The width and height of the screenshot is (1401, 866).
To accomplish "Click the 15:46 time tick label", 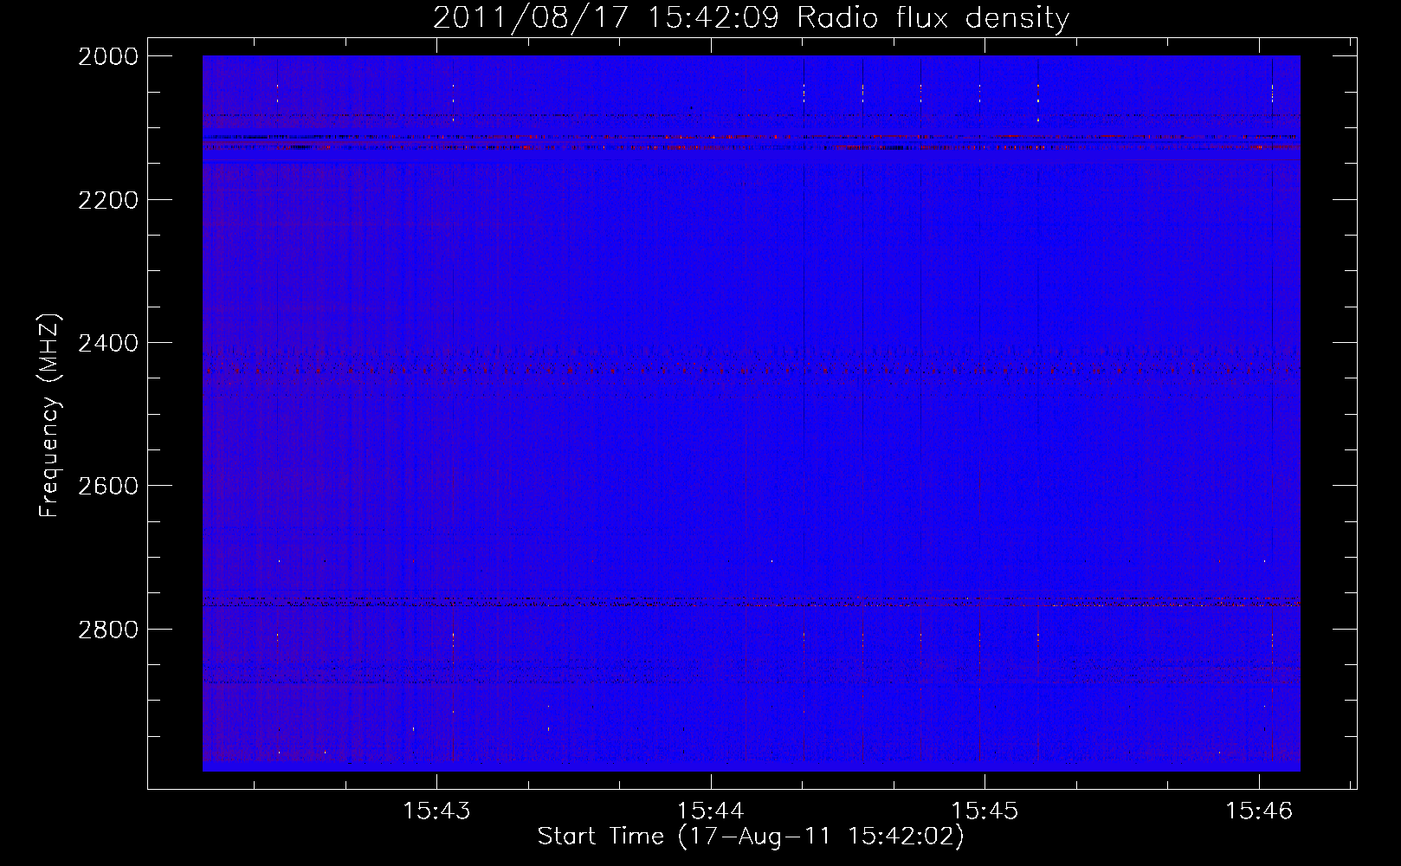I will click(x=1258, y=811).
